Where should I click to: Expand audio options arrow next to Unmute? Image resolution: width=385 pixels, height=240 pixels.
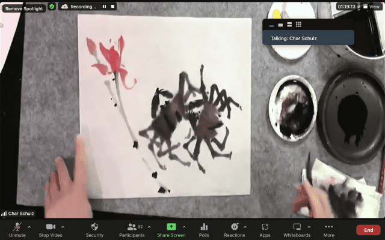click(x=29, y=227)
